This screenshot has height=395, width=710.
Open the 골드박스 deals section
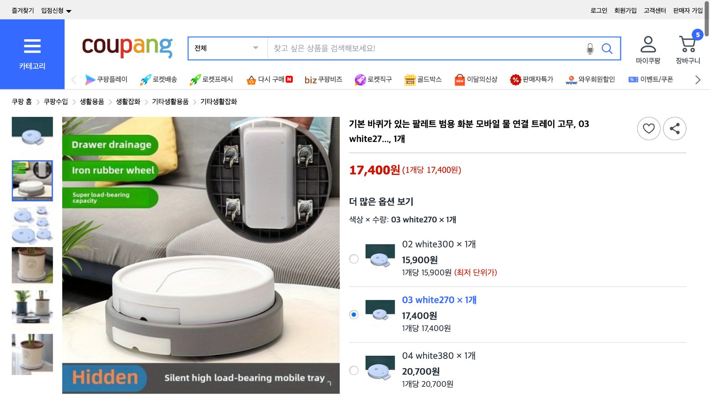coord(423,79)
